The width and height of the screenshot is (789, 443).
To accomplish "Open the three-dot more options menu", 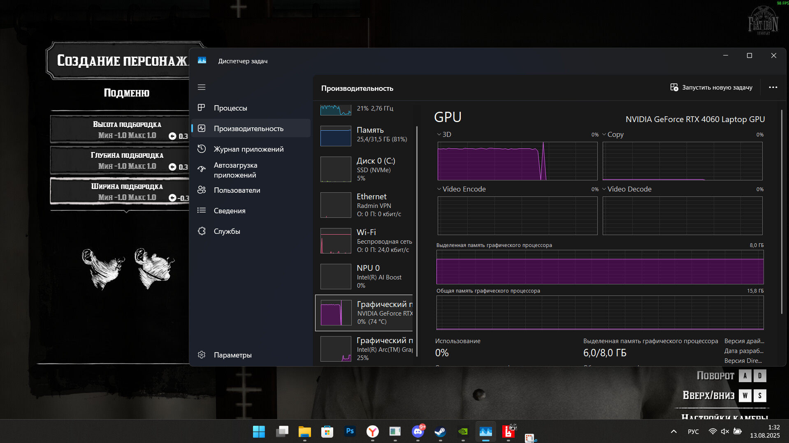I will tap(773, 88).
